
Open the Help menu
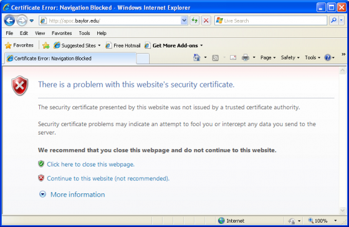[x=102, y=33]
